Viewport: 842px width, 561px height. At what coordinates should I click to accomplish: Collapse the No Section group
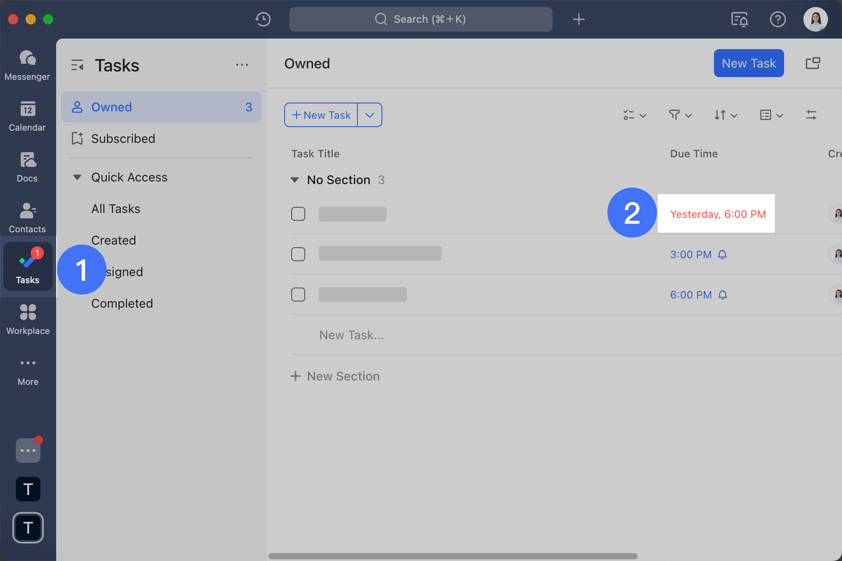[294, 180]
